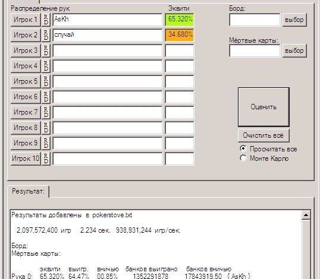This screenshot has height=279, width=320.
Task: Click the RD icon next to Игрок 2
Action: [x=46, y=35]
